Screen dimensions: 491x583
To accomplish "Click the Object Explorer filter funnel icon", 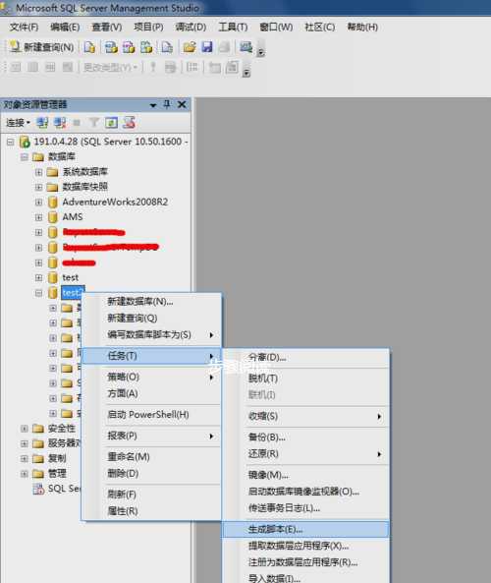I will 94,122.
